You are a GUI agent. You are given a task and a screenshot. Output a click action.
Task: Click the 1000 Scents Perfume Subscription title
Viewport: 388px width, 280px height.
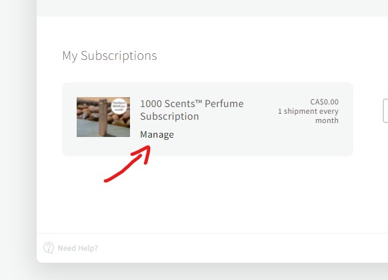[192, 110]
